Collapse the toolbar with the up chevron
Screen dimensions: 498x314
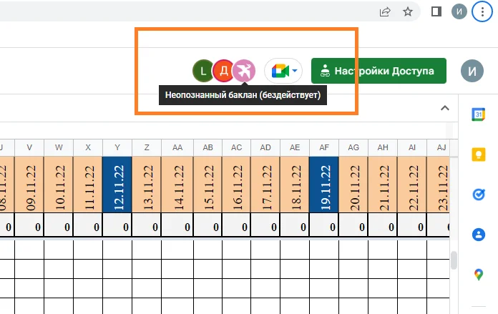click(x=445, y=108)
